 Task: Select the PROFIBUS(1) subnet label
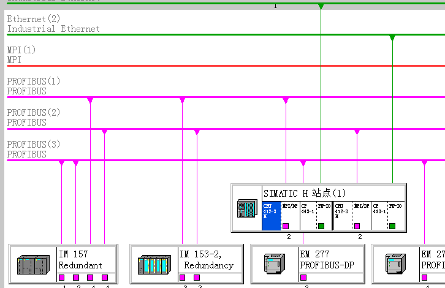click(34, 86)
